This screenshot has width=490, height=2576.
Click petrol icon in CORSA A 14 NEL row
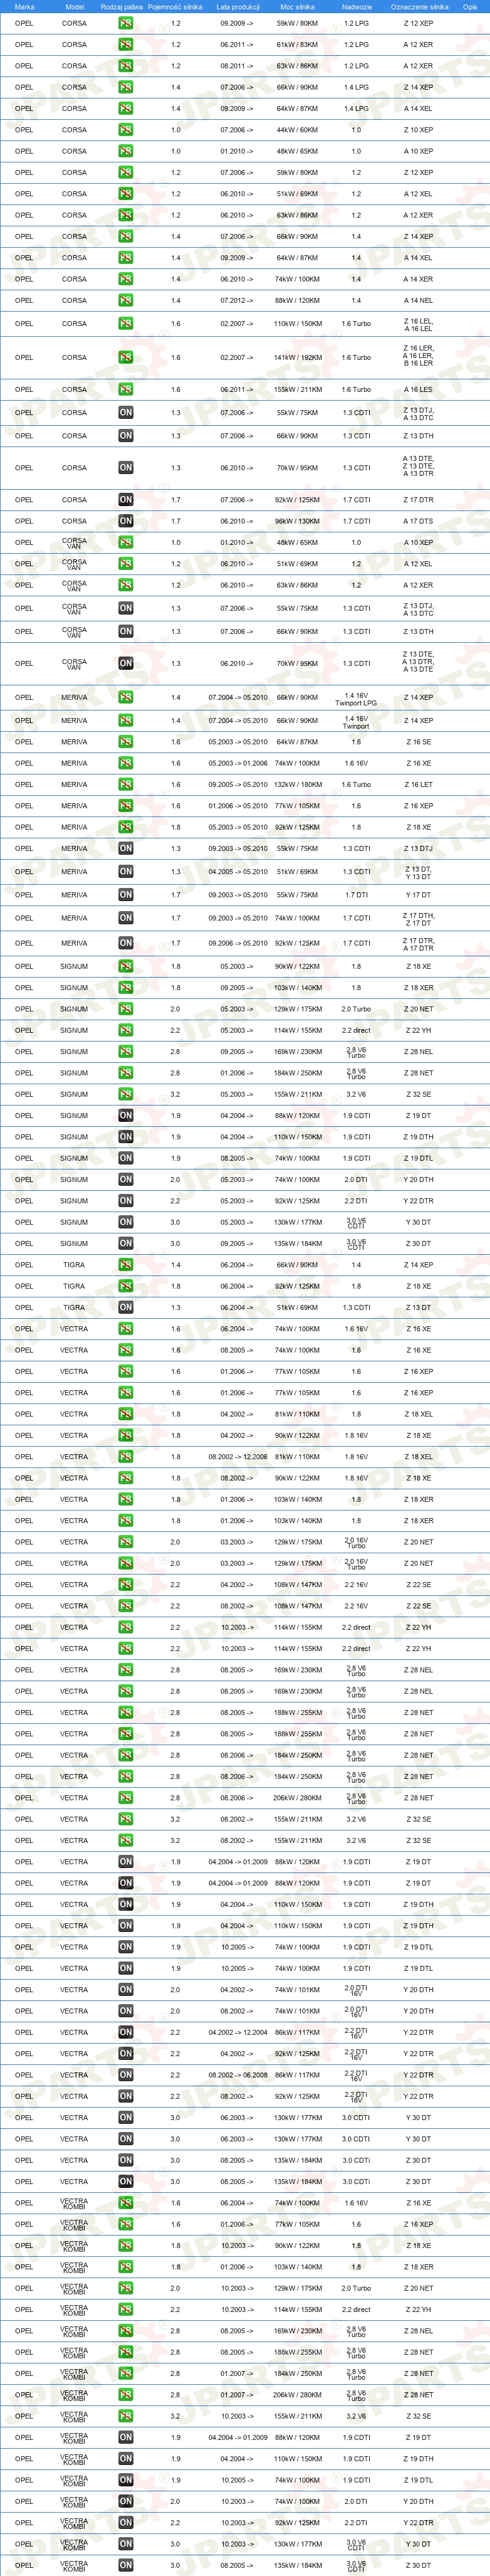(125, 300)
